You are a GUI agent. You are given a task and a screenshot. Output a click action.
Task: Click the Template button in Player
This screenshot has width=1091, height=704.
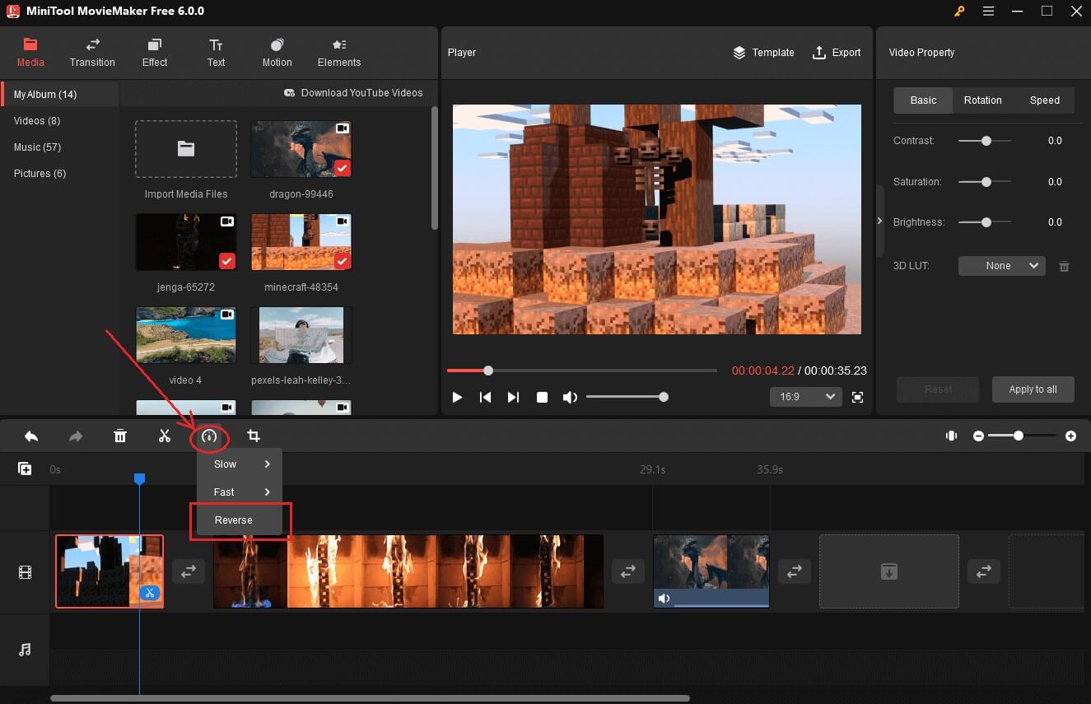point(763,53)
